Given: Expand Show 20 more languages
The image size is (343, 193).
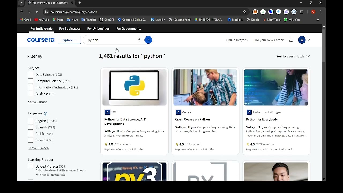Looking at the screenshot, I should 38,148.
